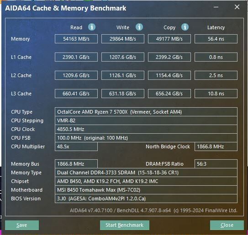Select L3 Cache copy 656.24 GB/s
248x235 pixels.
[x=169, y=94]
